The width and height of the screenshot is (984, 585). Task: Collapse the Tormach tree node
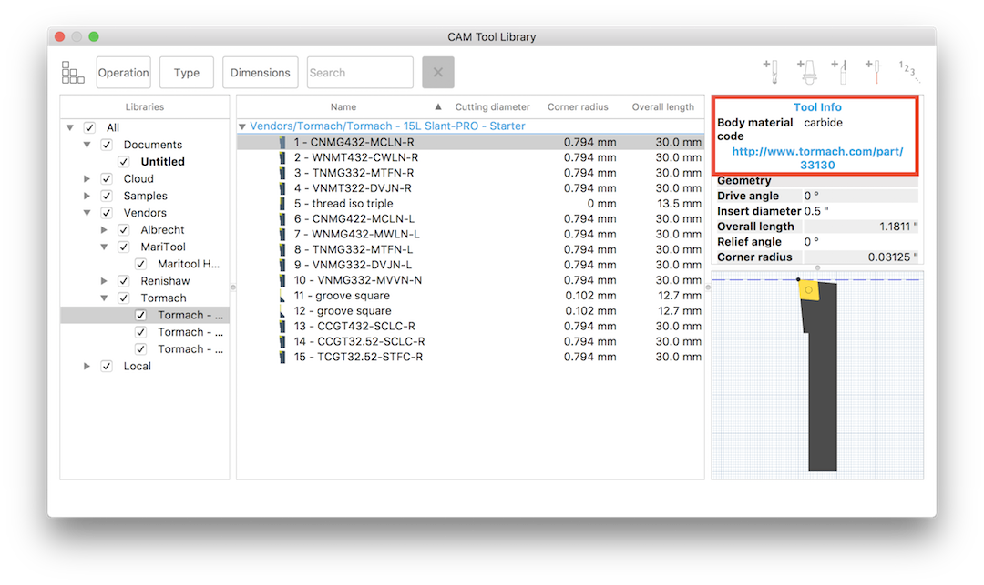pyautogui.click(x=104, y=298)
